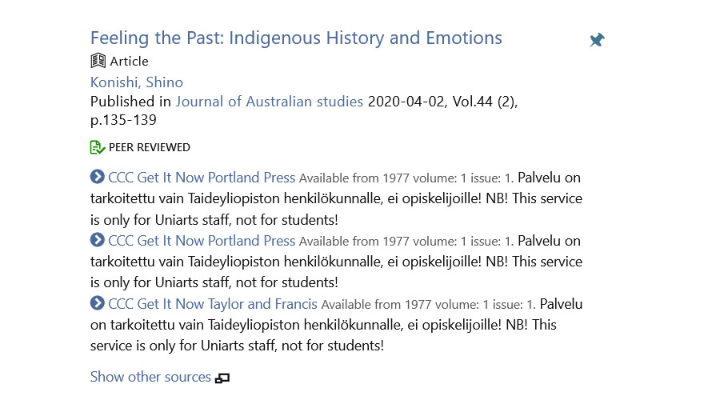
Task: Open the second CCC Get It Now Portland Press link
Action: [x=202, y=240]
